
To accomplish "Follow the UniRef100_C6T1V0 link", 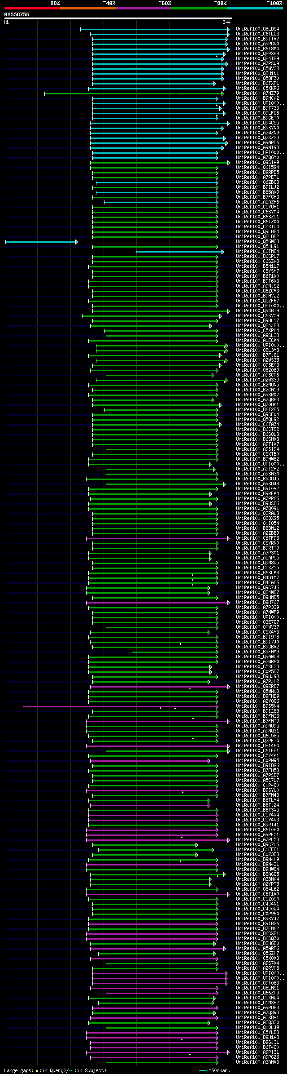I will click(x=257, y=894).
